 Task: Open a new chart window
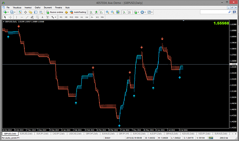pyautogui.click(x=5, y=12)
